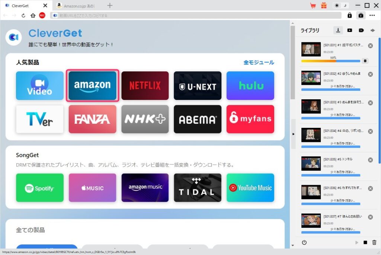The width and height of the screenshot is (381, 255).
Task: Toggle the library panel toolbar button
Action: (x=361, y=16)
